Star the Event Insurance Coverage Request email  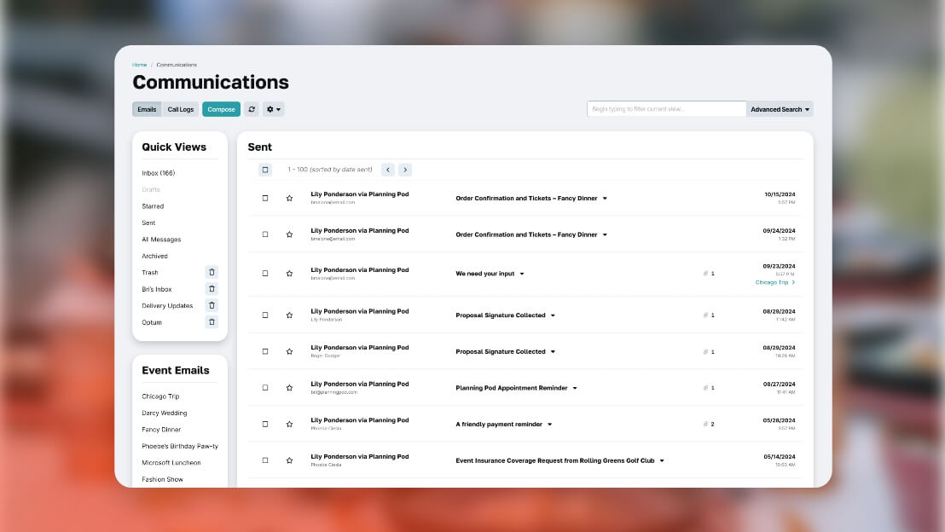(x=289, y=460)
